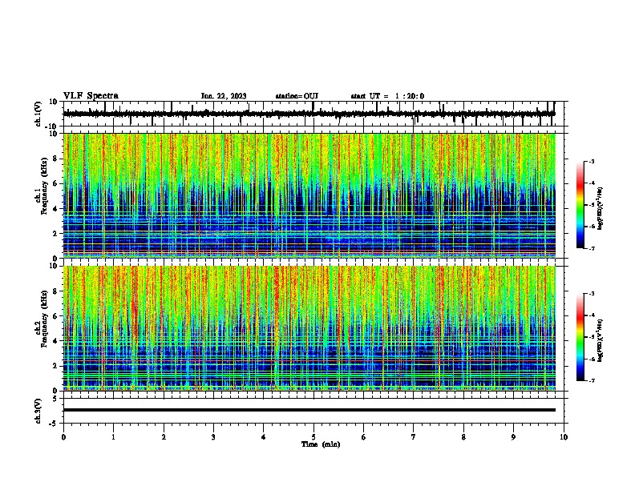635x490 pixels.
Task: Click the time axis tick label '7'
Action: [x=414, y=437]
